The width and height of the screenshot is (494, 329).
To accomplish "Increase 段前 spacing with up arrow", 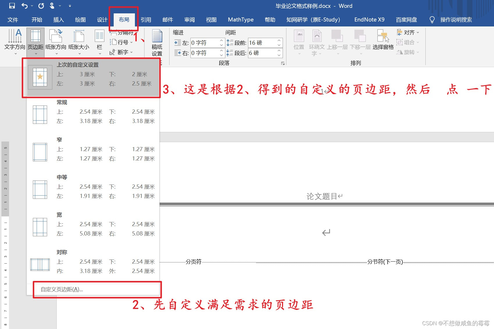I will click(x=279, y=40).
